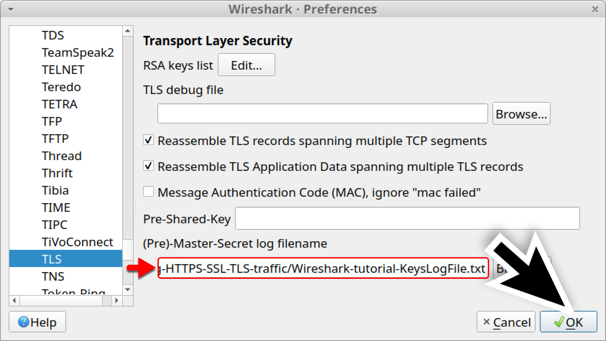Open the window menu triangle in top-left corner
Image resolution: width=606 pixels, height=341 pixels.
[x=10, y=9]
